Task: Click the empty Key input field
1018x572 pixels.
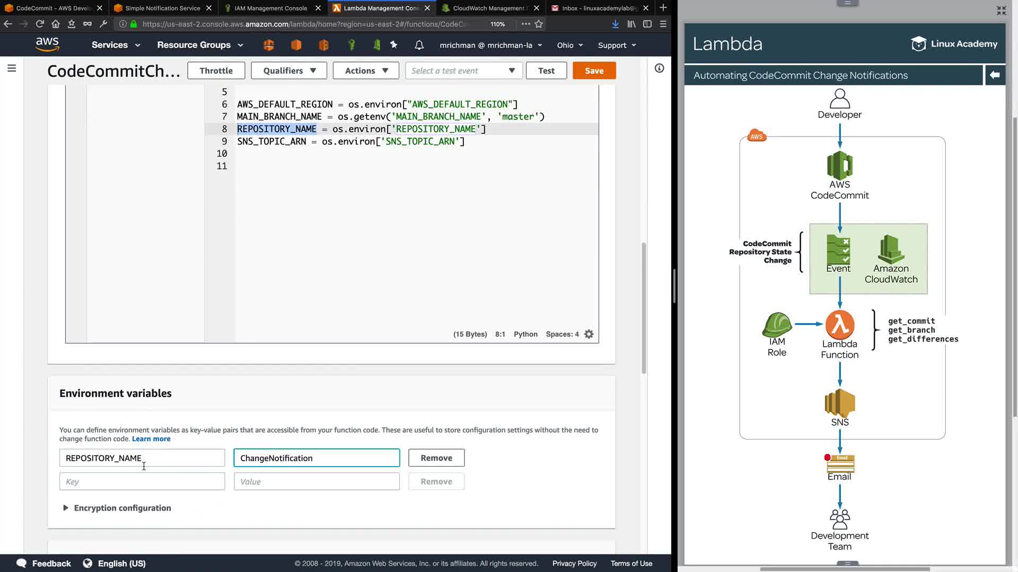Action: (x=142, y=481)
